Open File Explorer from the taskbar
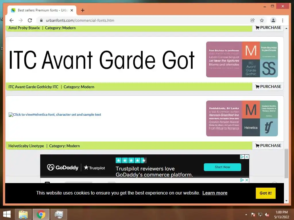 pyautogui.click(x=23, y=214)
